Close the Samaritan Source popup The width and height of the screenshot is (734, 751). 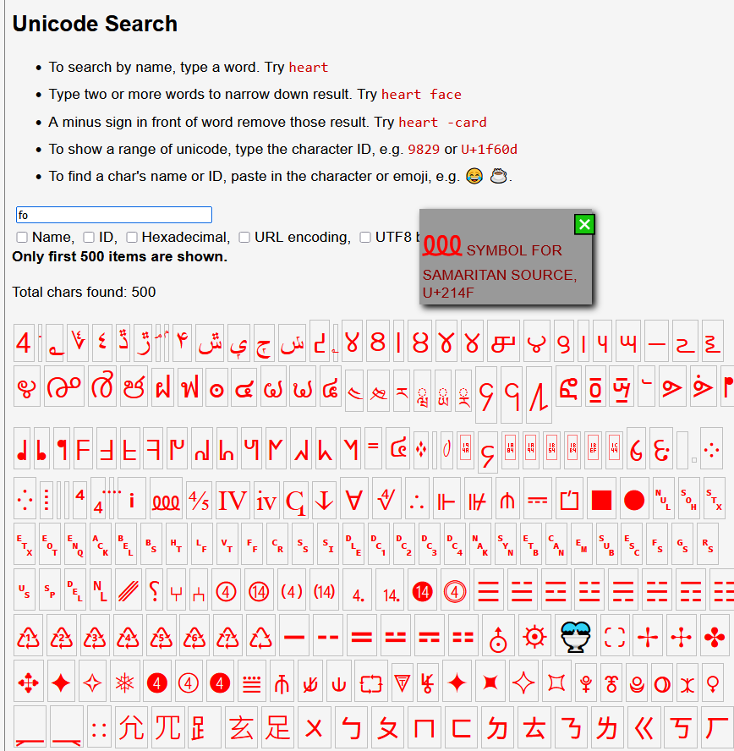[x=584, y=224]
